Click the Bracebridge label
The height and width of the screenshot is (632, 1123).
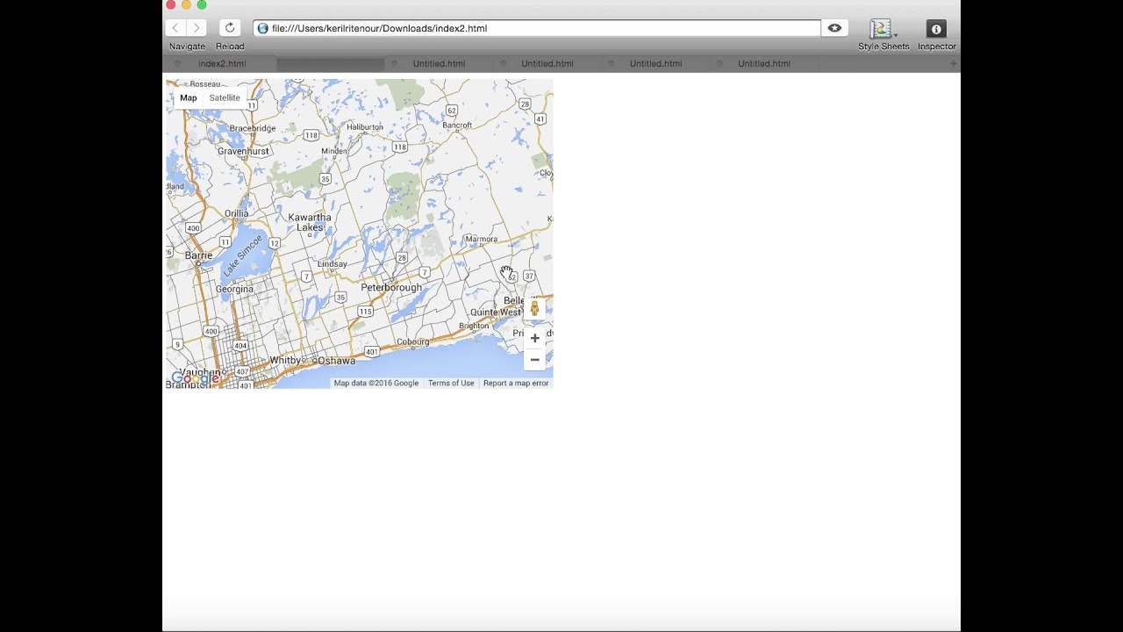[253, 128]
